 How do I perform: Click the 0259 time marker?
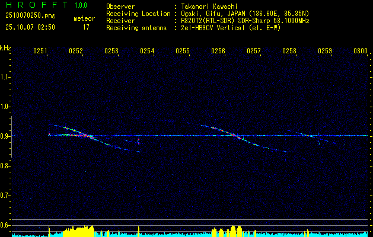[325, 51]
